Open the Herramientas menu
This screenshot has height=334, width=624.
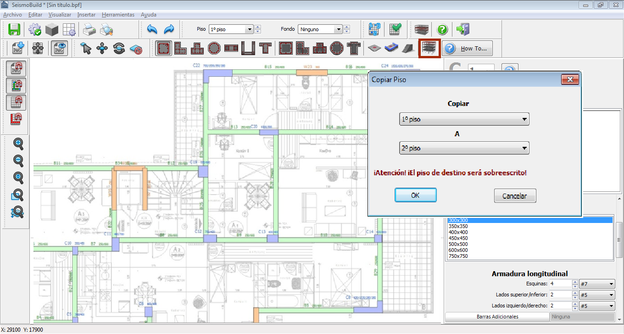[x=118, y=15]
